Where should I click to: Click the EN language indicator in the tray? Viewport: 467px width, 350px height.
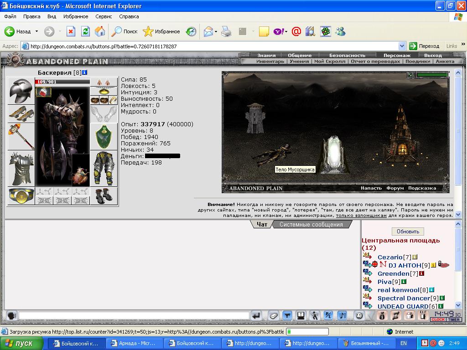tap(403, 343)
